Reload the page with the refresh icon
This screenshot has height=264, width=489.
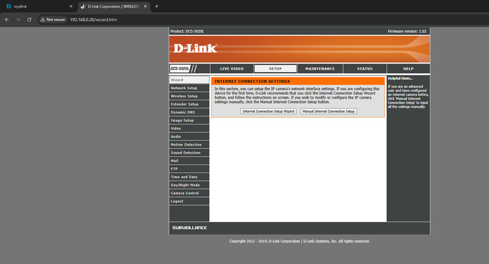tap(29, 20)
